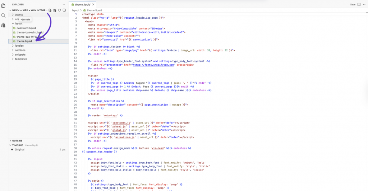Click line number 39 in the gutter

(x=75, y=152)
